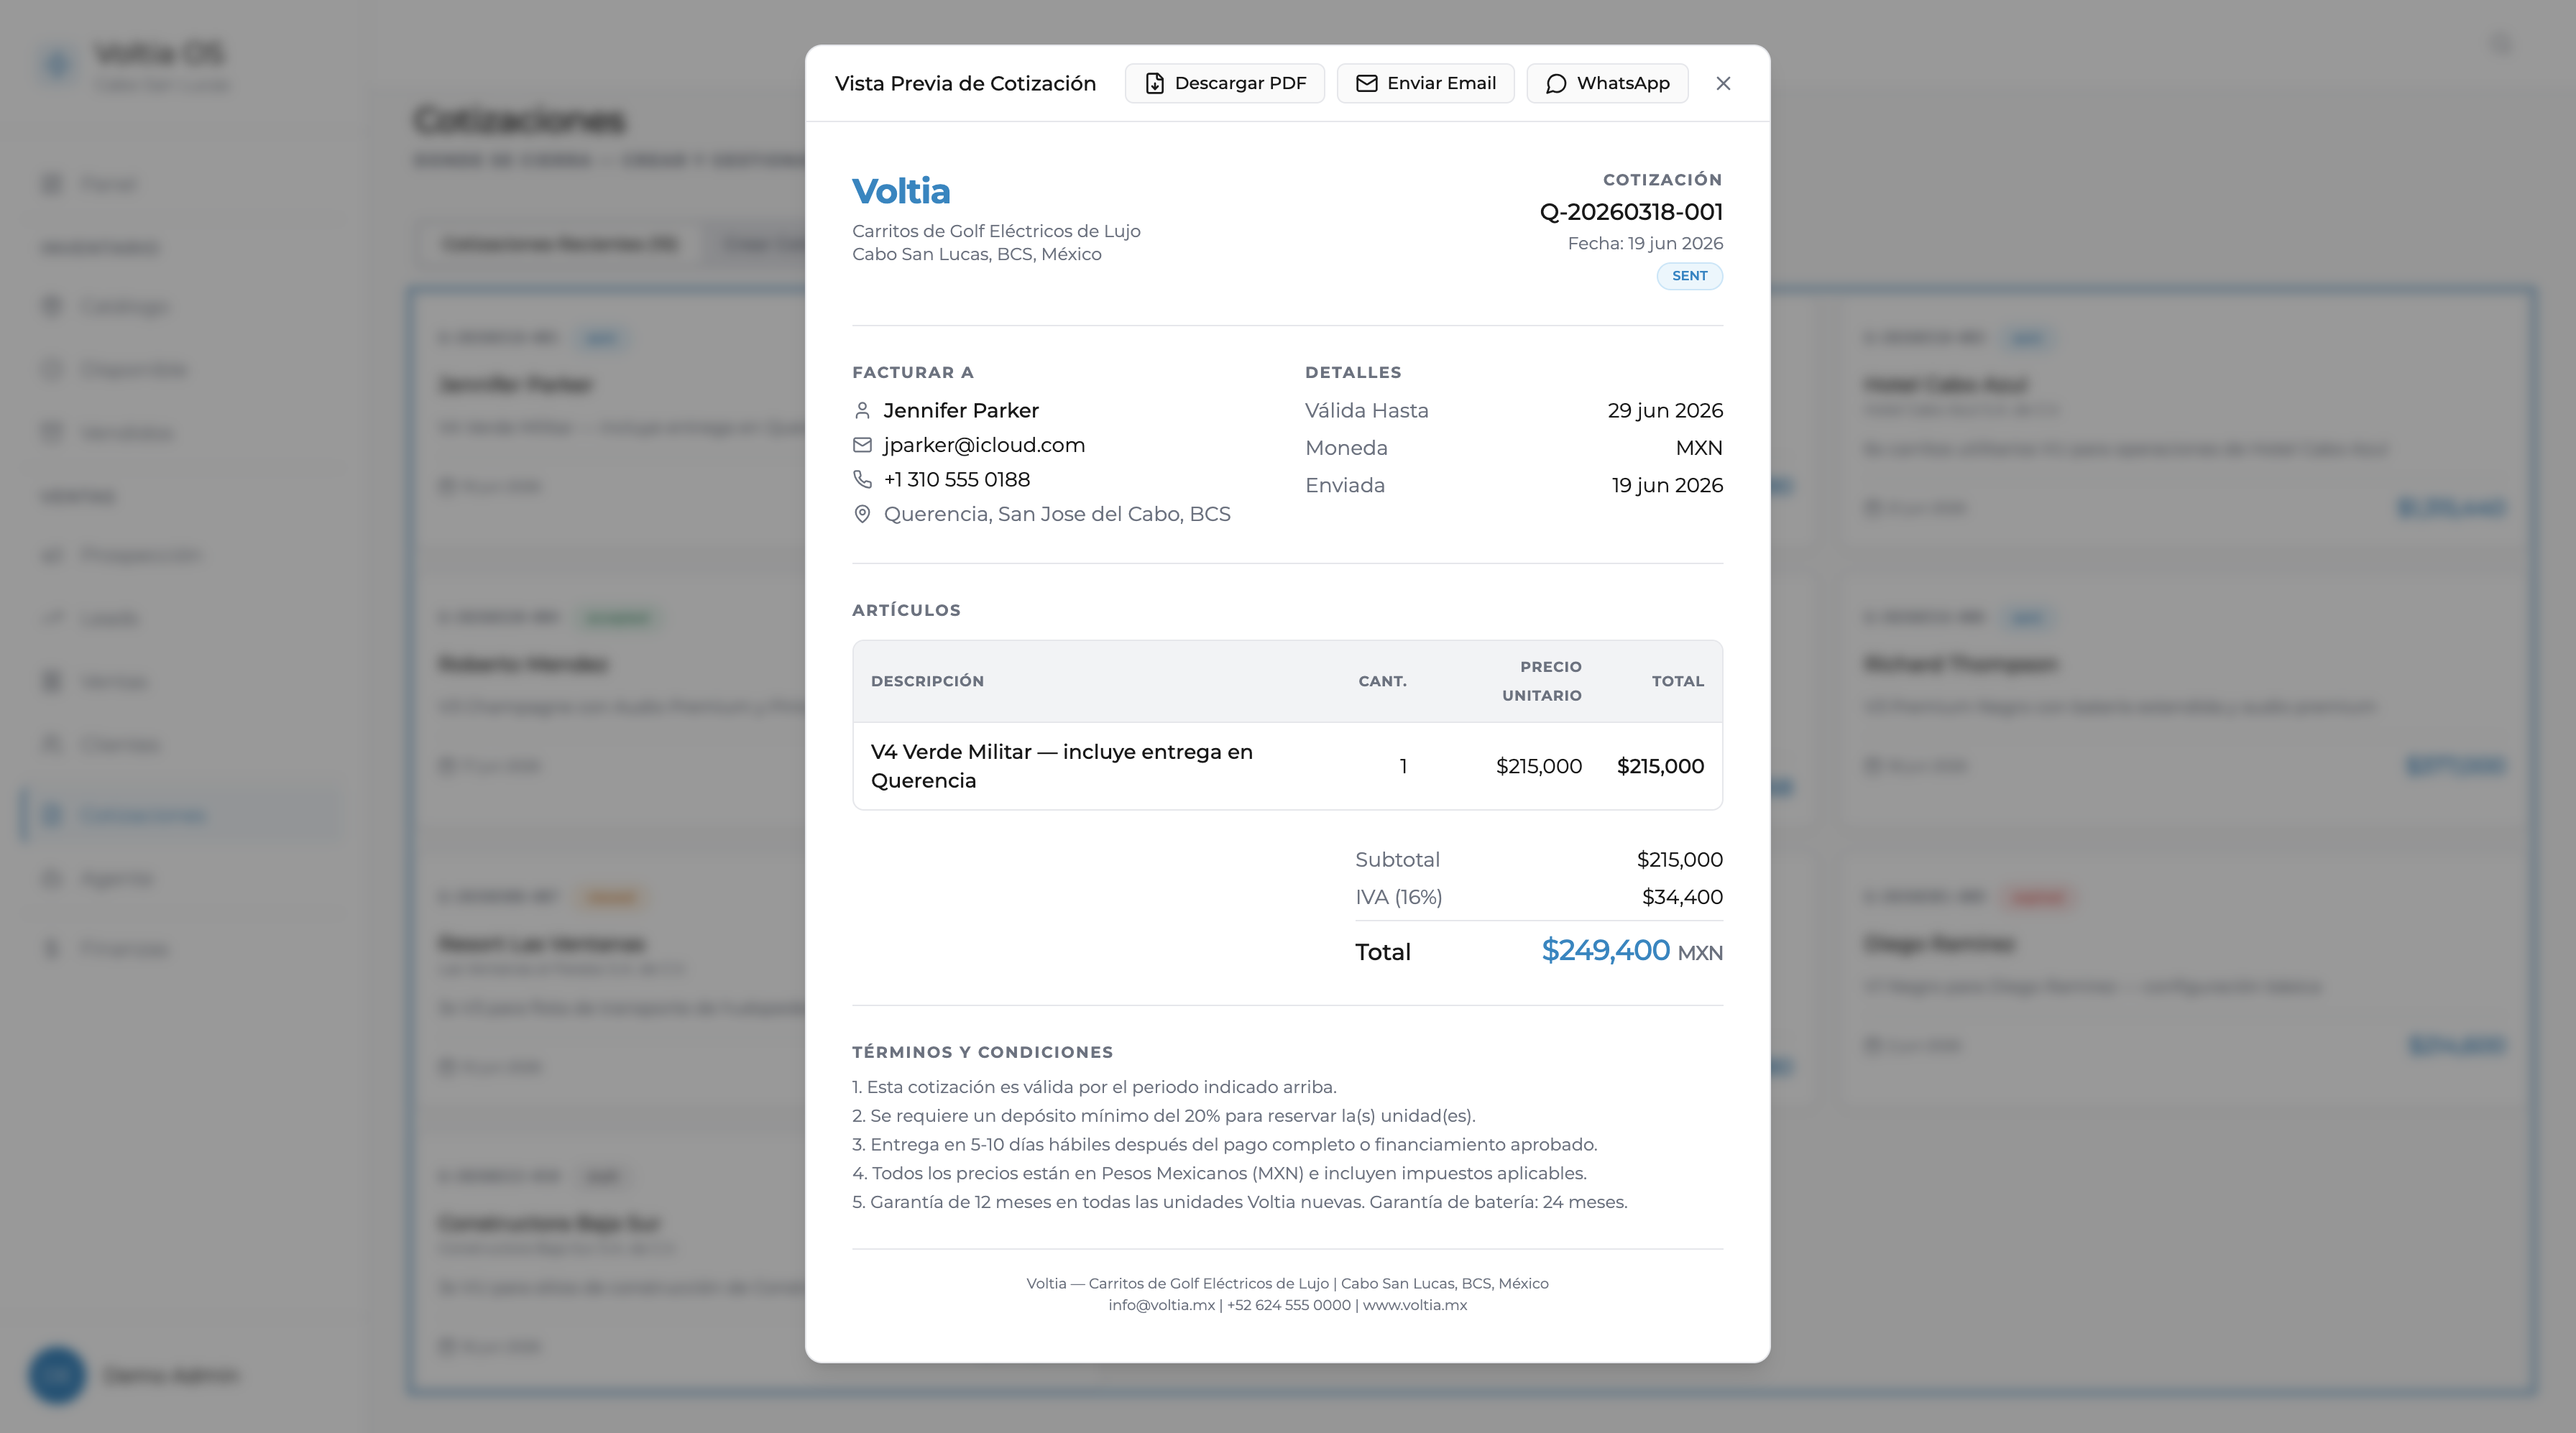Click the file download icon

1154,83
